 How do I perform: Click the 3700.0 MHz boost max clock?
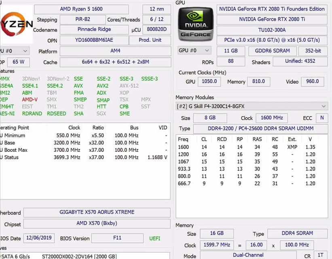[67, 150]
